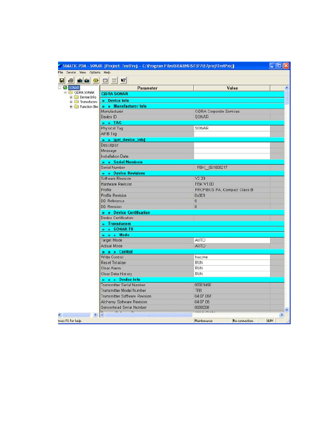Viewport: 329px width, 426px height.
Task: Click the tree pane scroll left arrow
Action: tap(60, 315)
